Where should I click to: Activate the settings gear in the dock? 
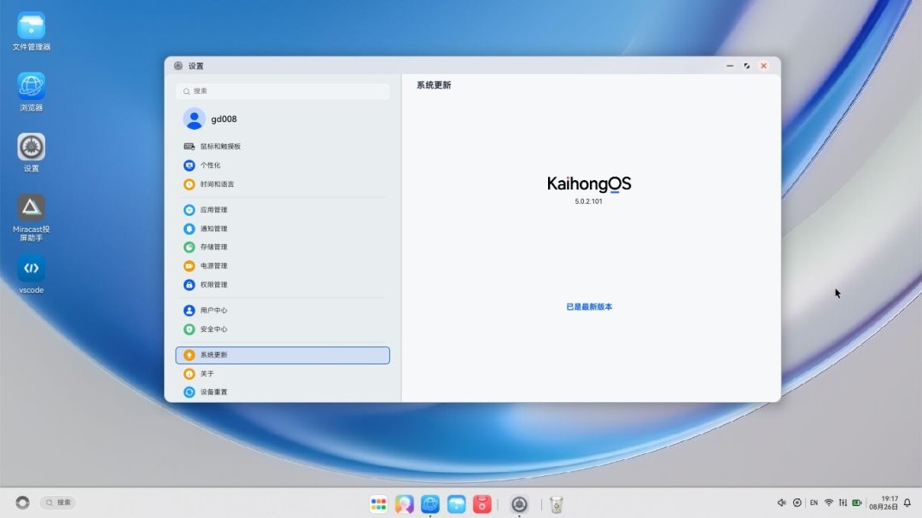coord(519,504)
